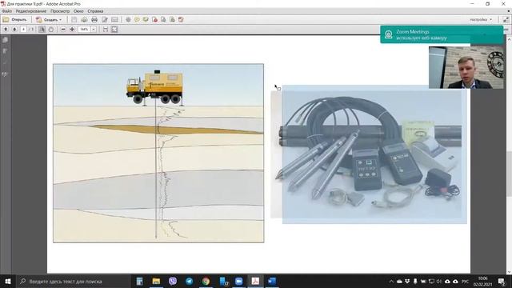Open Viber from the taskbar
512x288 pixels.
[x=173, y=281]
